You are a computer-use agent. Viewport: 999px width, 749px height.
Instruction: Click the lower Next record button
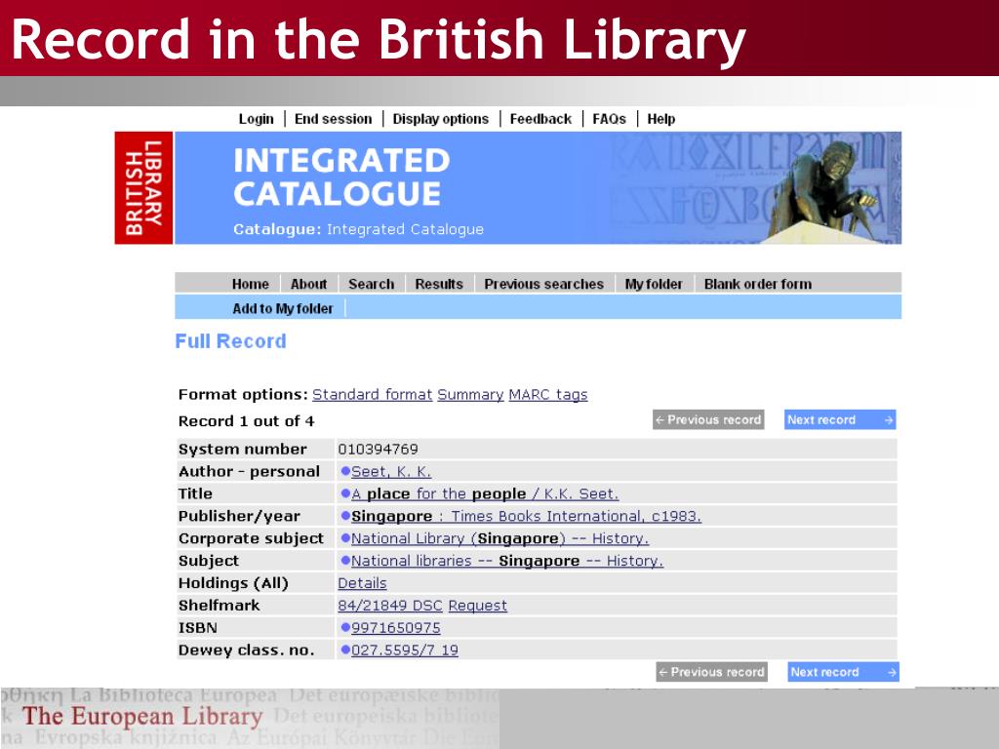(x=844, y=672)
